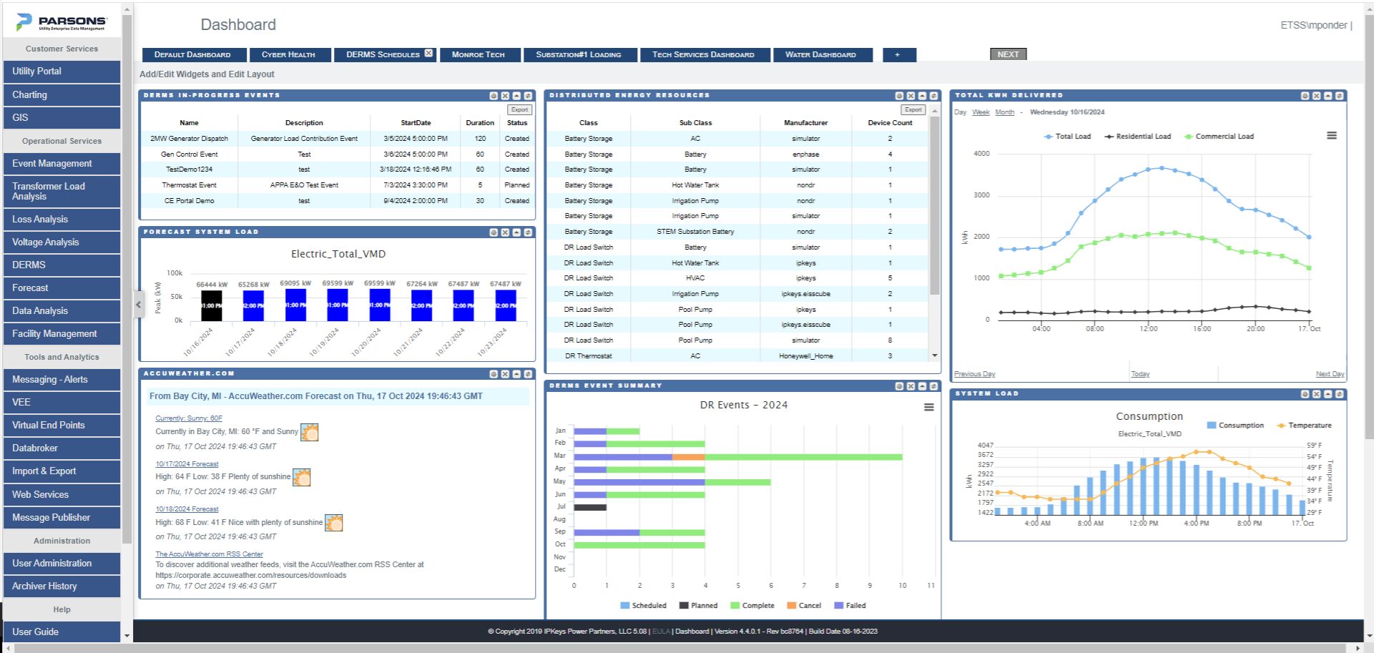Close the DERMS Schedules tab with its X

pos(428,53)
